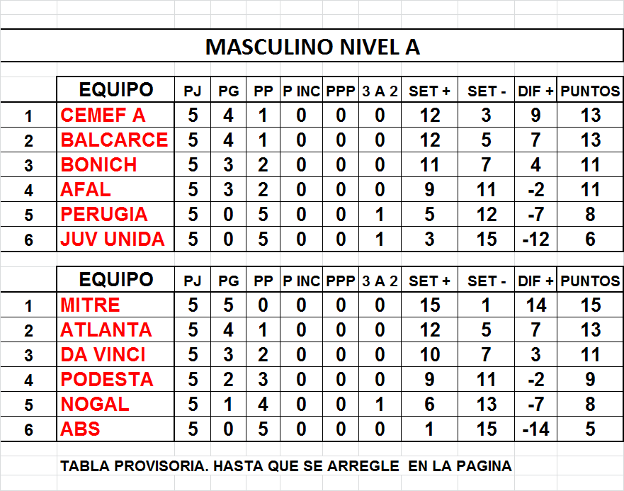Select the first table's SET + header
The width and height of the screenshot is (624, 491).
tap(429, 89)
